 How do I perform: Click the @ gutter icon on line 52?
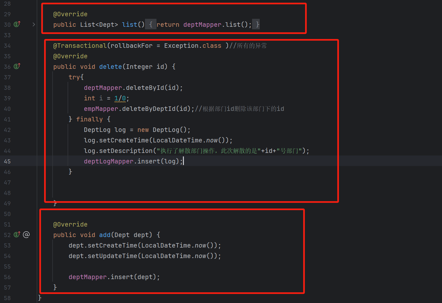26,235
